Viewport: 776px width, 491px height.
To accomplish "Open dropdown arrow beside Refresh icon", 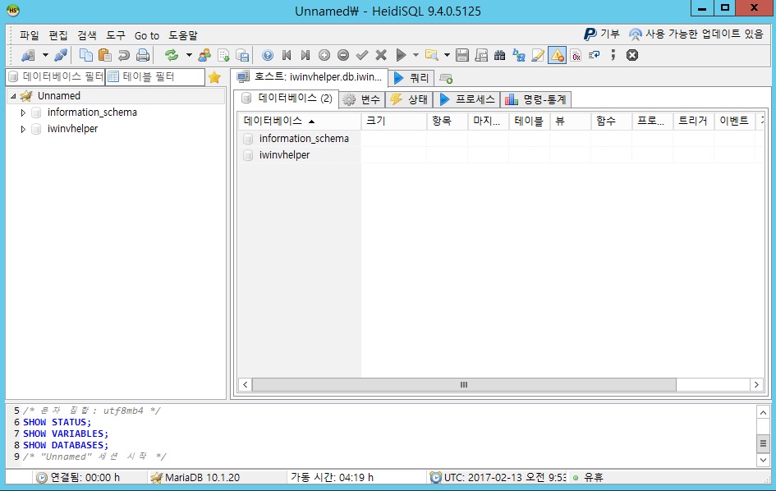I will (189, 55).
